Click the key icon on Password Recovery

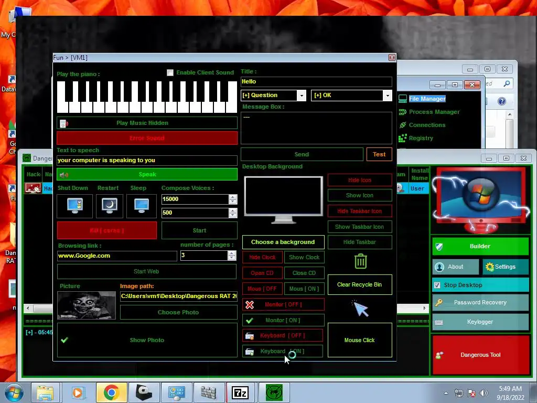[x=439, y=302]
